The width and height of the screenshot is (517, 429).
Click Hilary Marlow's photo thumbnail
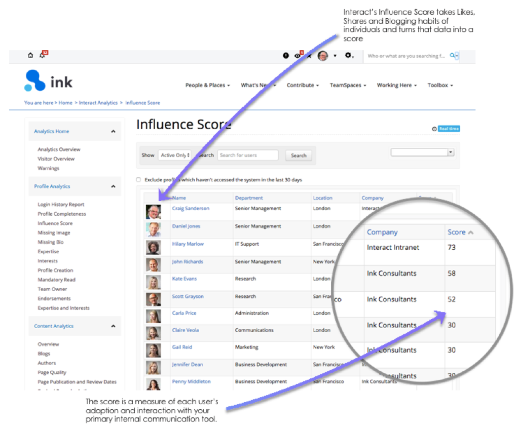click(153, 247)
